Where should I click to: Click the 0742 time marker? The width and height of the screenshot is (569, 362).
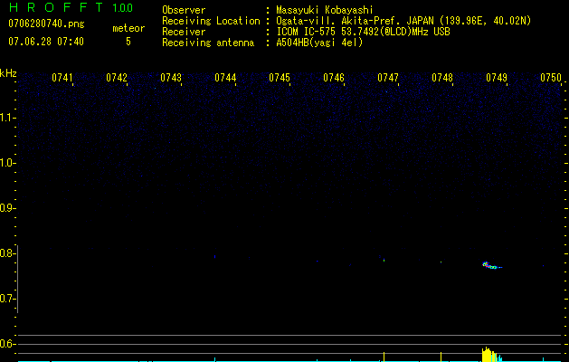pyautogui.click(x=117, y=78)
